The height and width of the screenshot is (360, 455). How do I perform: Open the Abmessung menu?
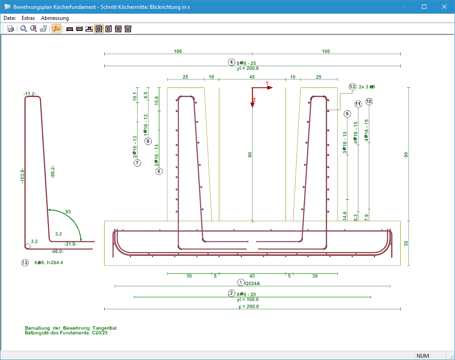tap(55, 18)
